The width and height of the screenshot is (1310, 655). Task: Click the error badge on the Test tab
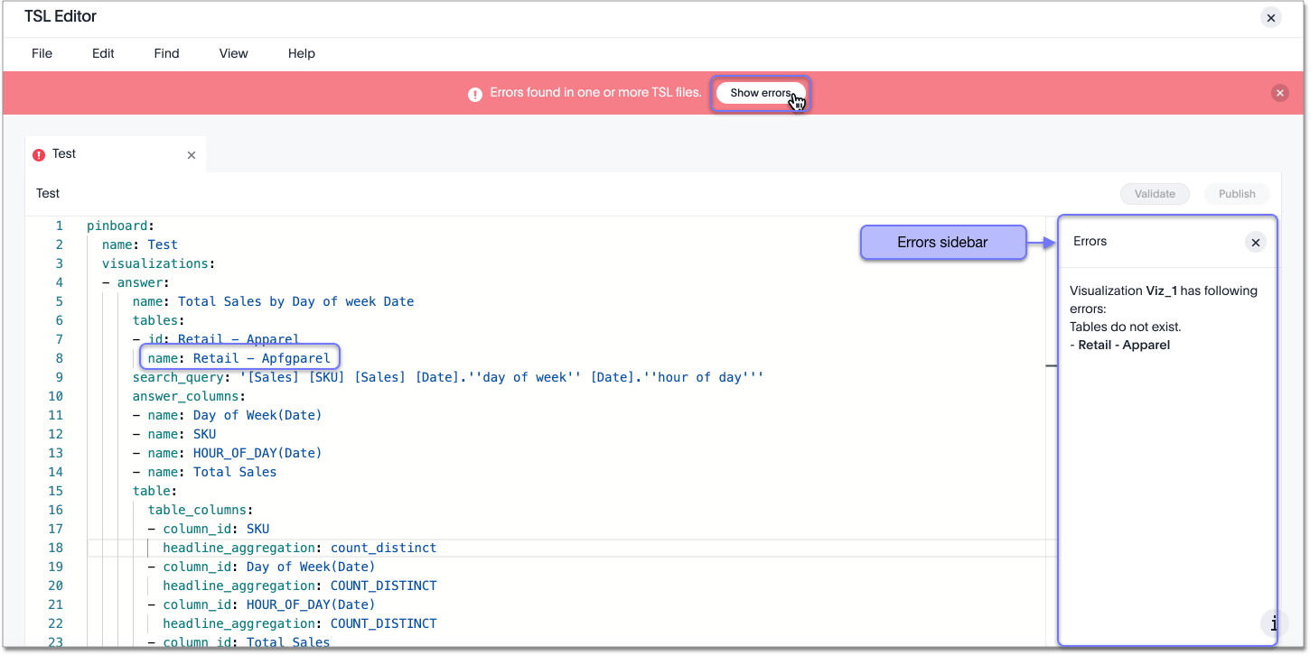pyautogui.click(x=39, y=153)
